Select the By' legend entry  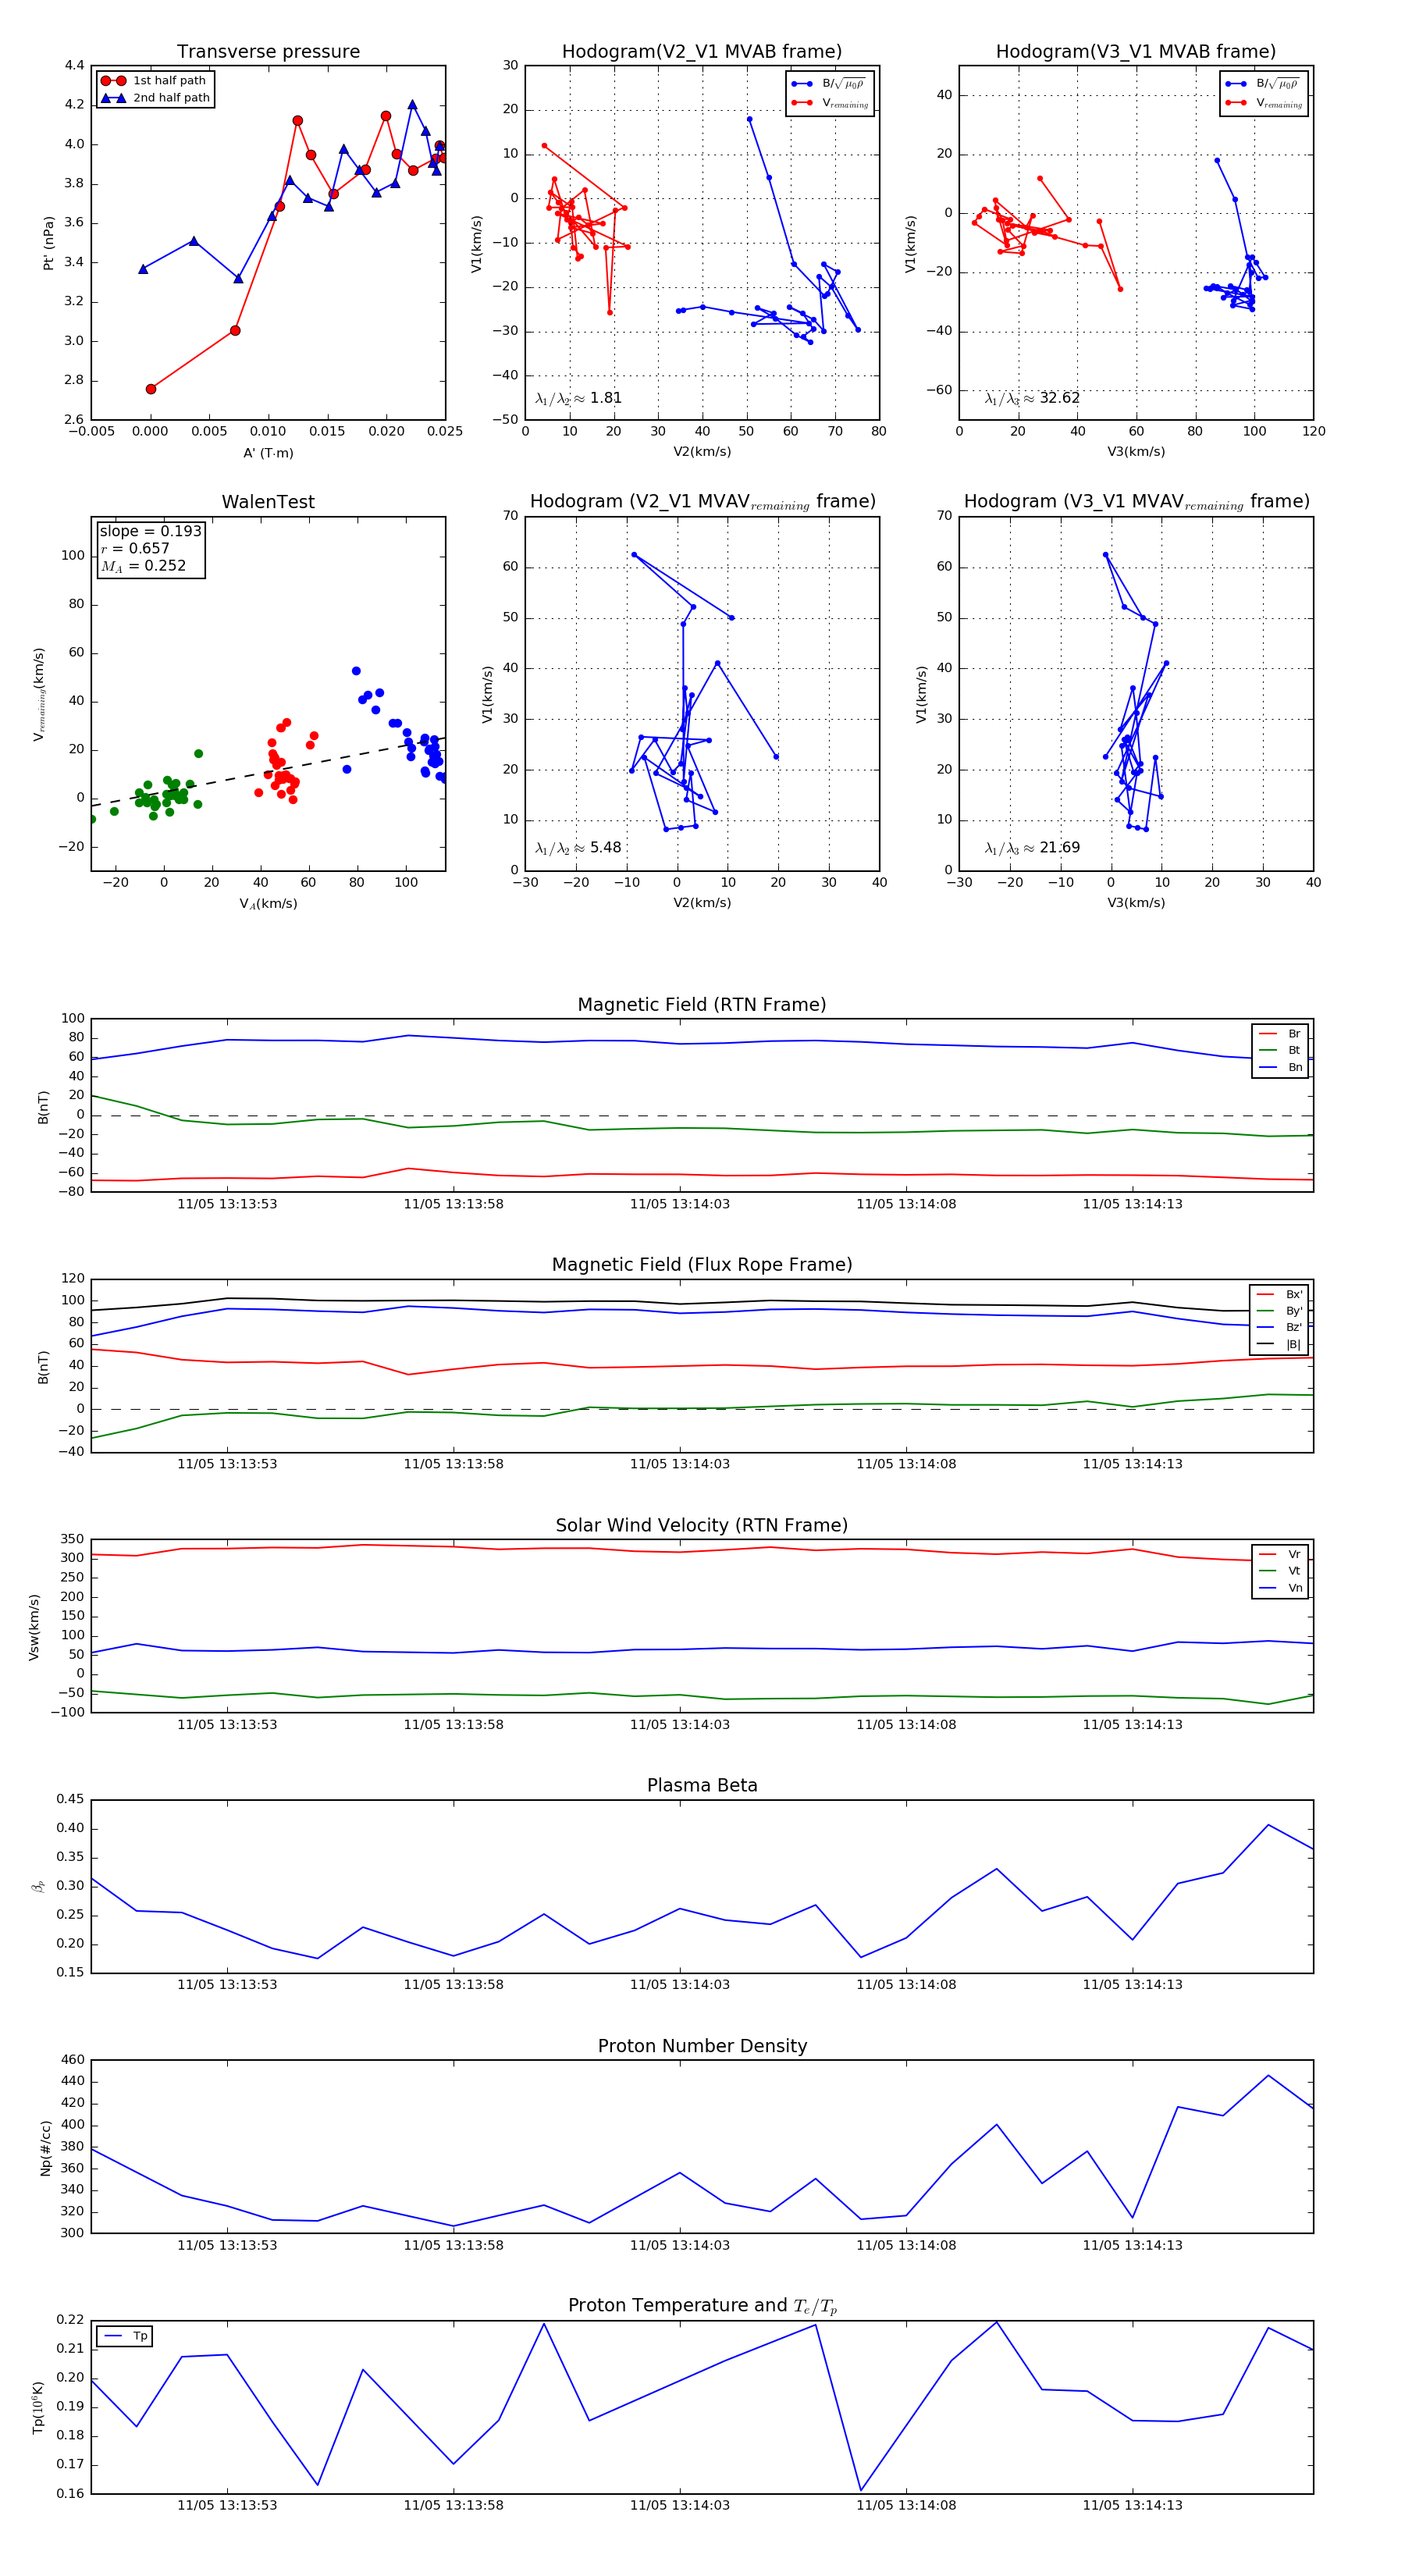pyautogui.click(x=1279, y=1311)
